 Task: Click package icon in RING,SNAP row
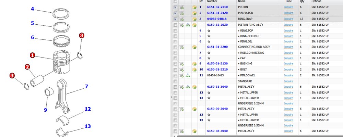coord(194,19)
